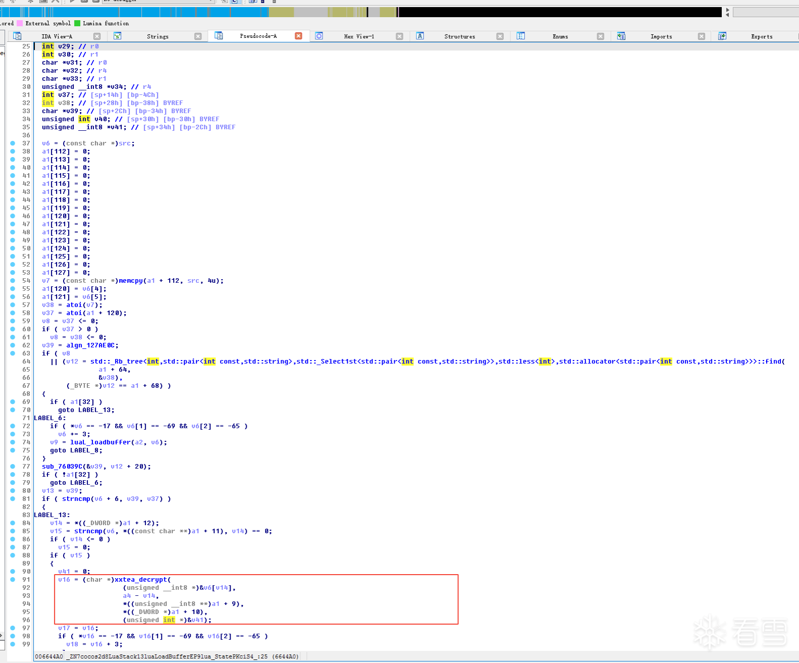Toggle breakpoint dot on line 74
Screen dimensions: 799x663
(13, 442)
